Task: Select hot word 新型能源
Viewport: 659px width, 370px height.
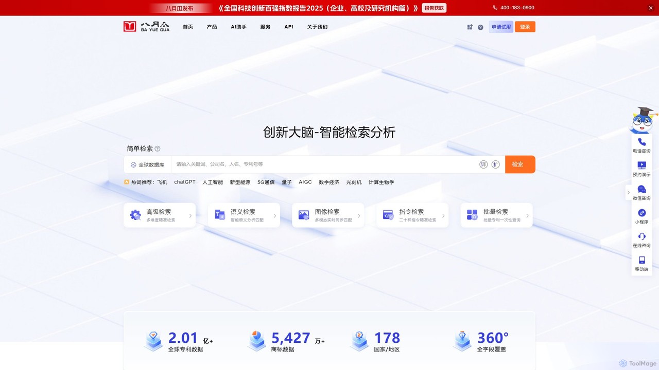Action: pyautogui.click(x=240, y=182)
